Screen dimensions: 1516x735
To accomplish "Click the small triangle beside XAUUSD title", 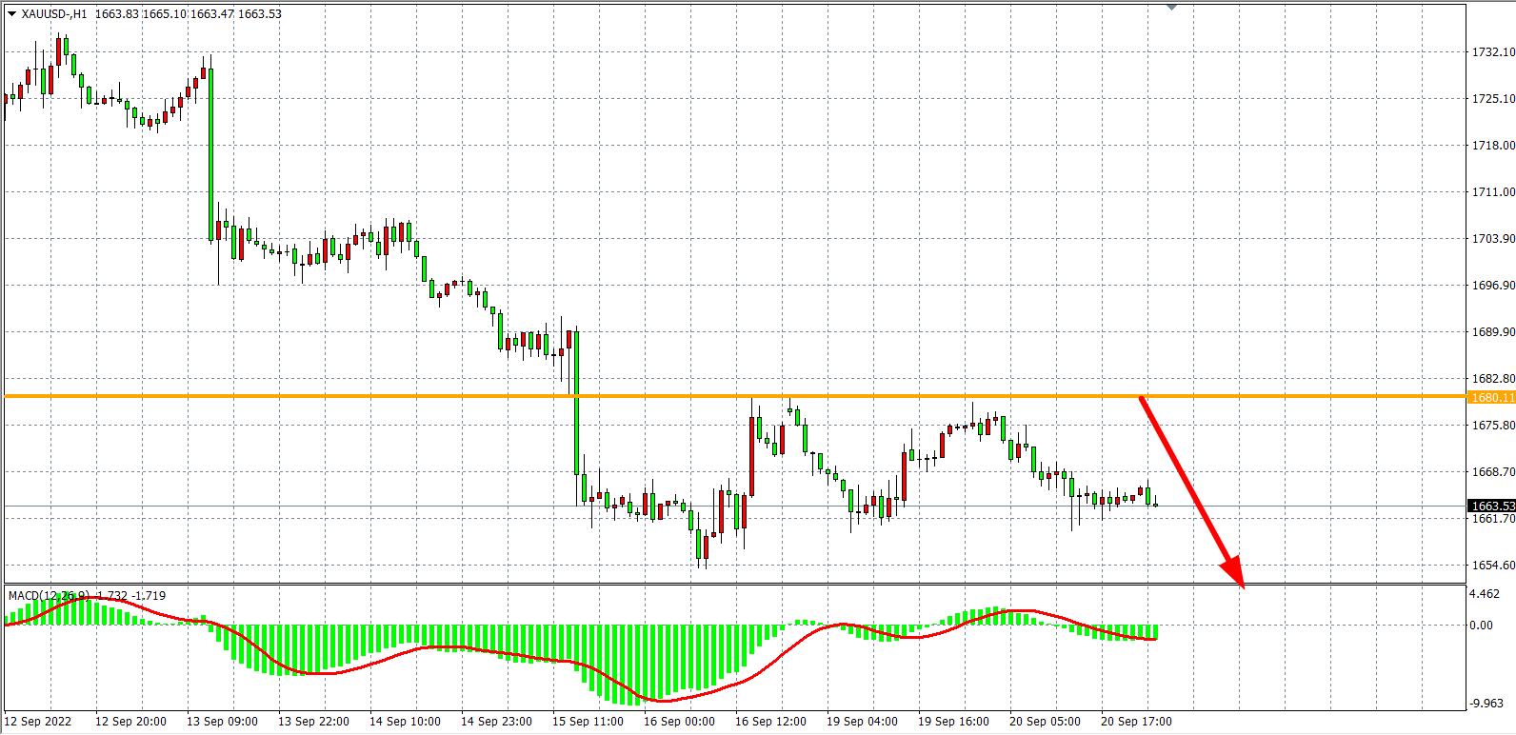I will [11, 14].
